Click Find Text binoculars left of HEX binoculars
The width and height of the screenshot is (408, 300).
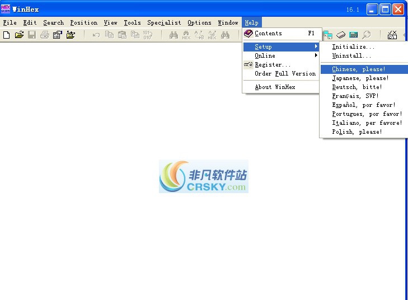(x=173, y=35)
